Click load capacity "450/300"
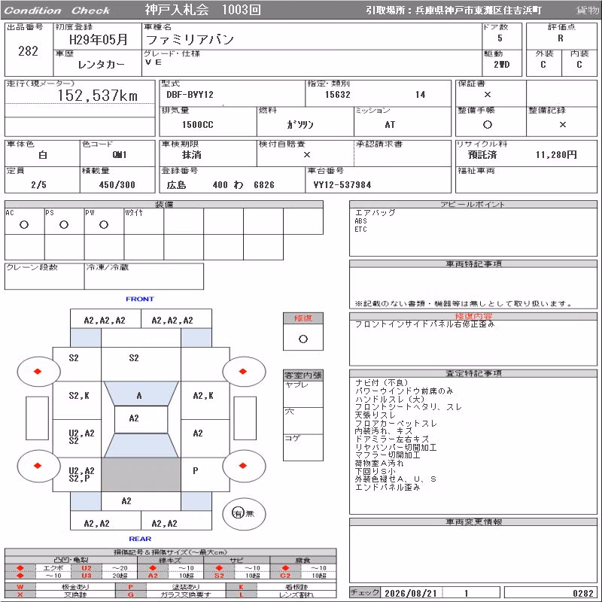The height and width of the screenshot is (602, 602). 117,184
